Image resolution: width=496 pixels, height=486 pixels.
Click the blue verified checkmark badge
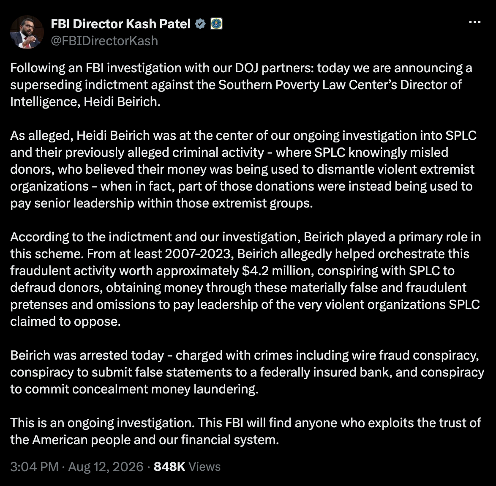tap(200, 24)
